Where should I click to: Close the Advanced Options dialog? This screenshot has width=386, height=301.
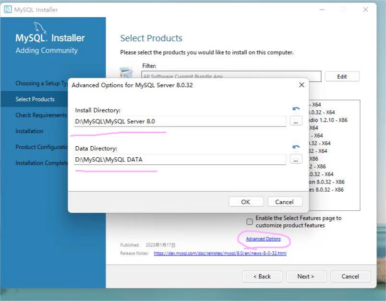click(302, 85)
